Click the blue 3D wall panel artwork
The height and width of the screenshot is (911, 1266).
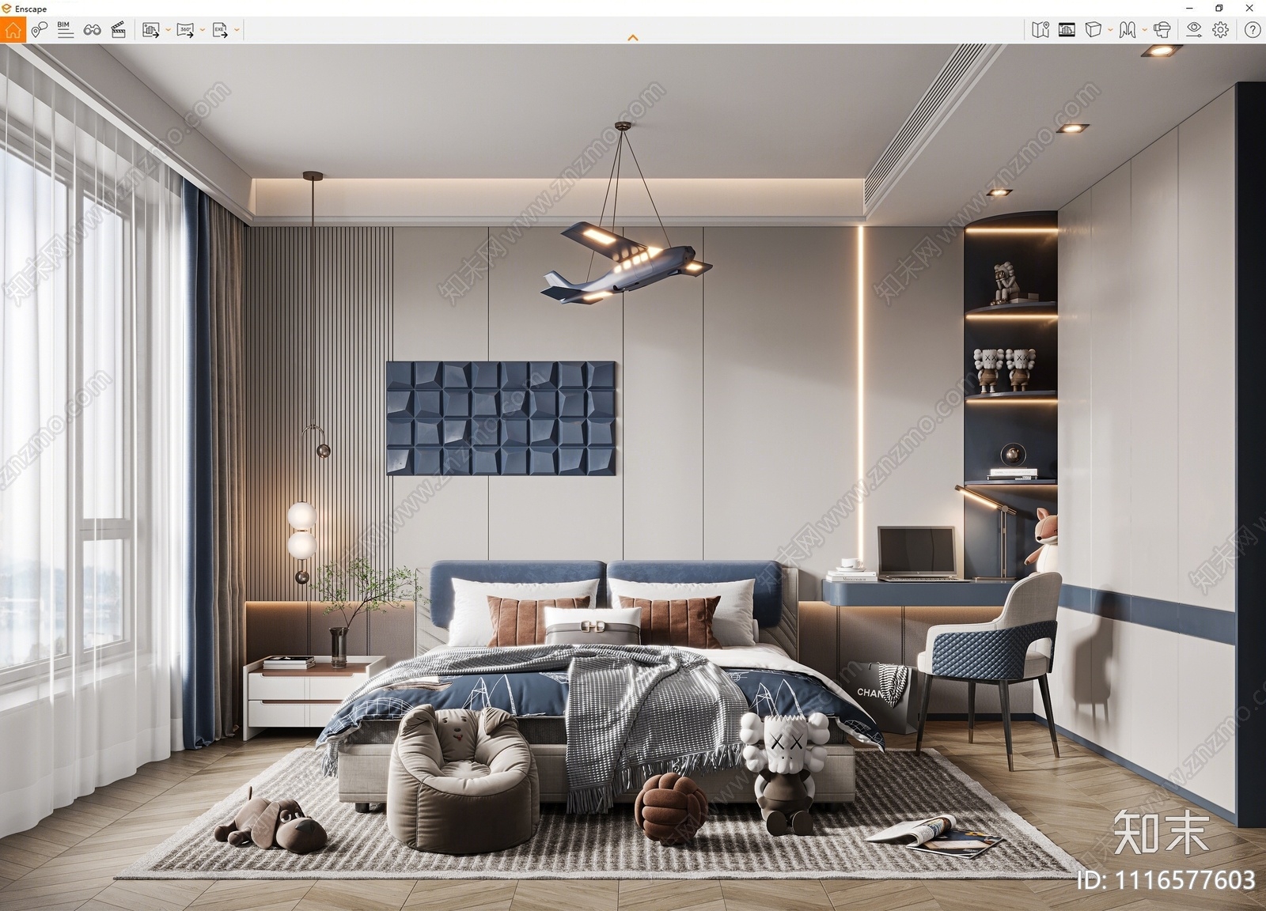coord(502,418)
